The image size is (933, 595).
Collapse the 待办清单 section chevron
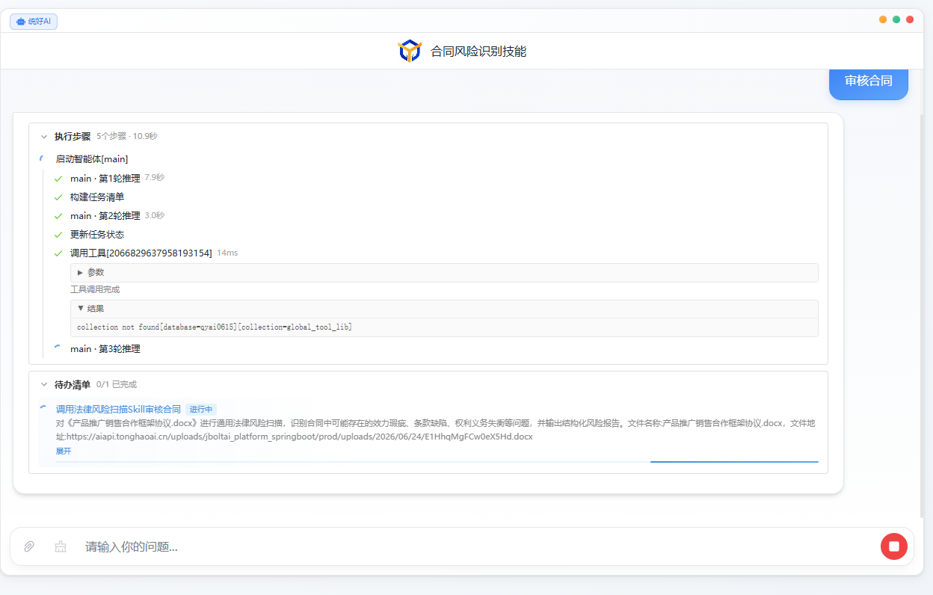coord(44,384)
